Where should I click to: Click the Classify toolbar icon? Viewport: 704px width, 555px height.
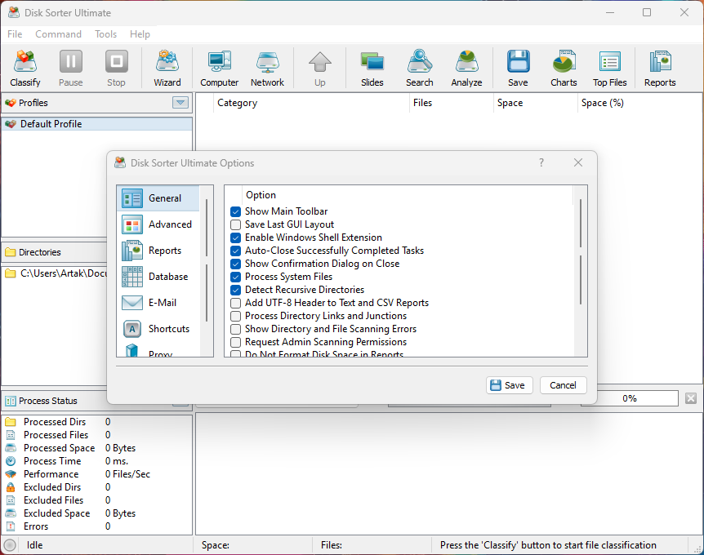coord(25,68)
